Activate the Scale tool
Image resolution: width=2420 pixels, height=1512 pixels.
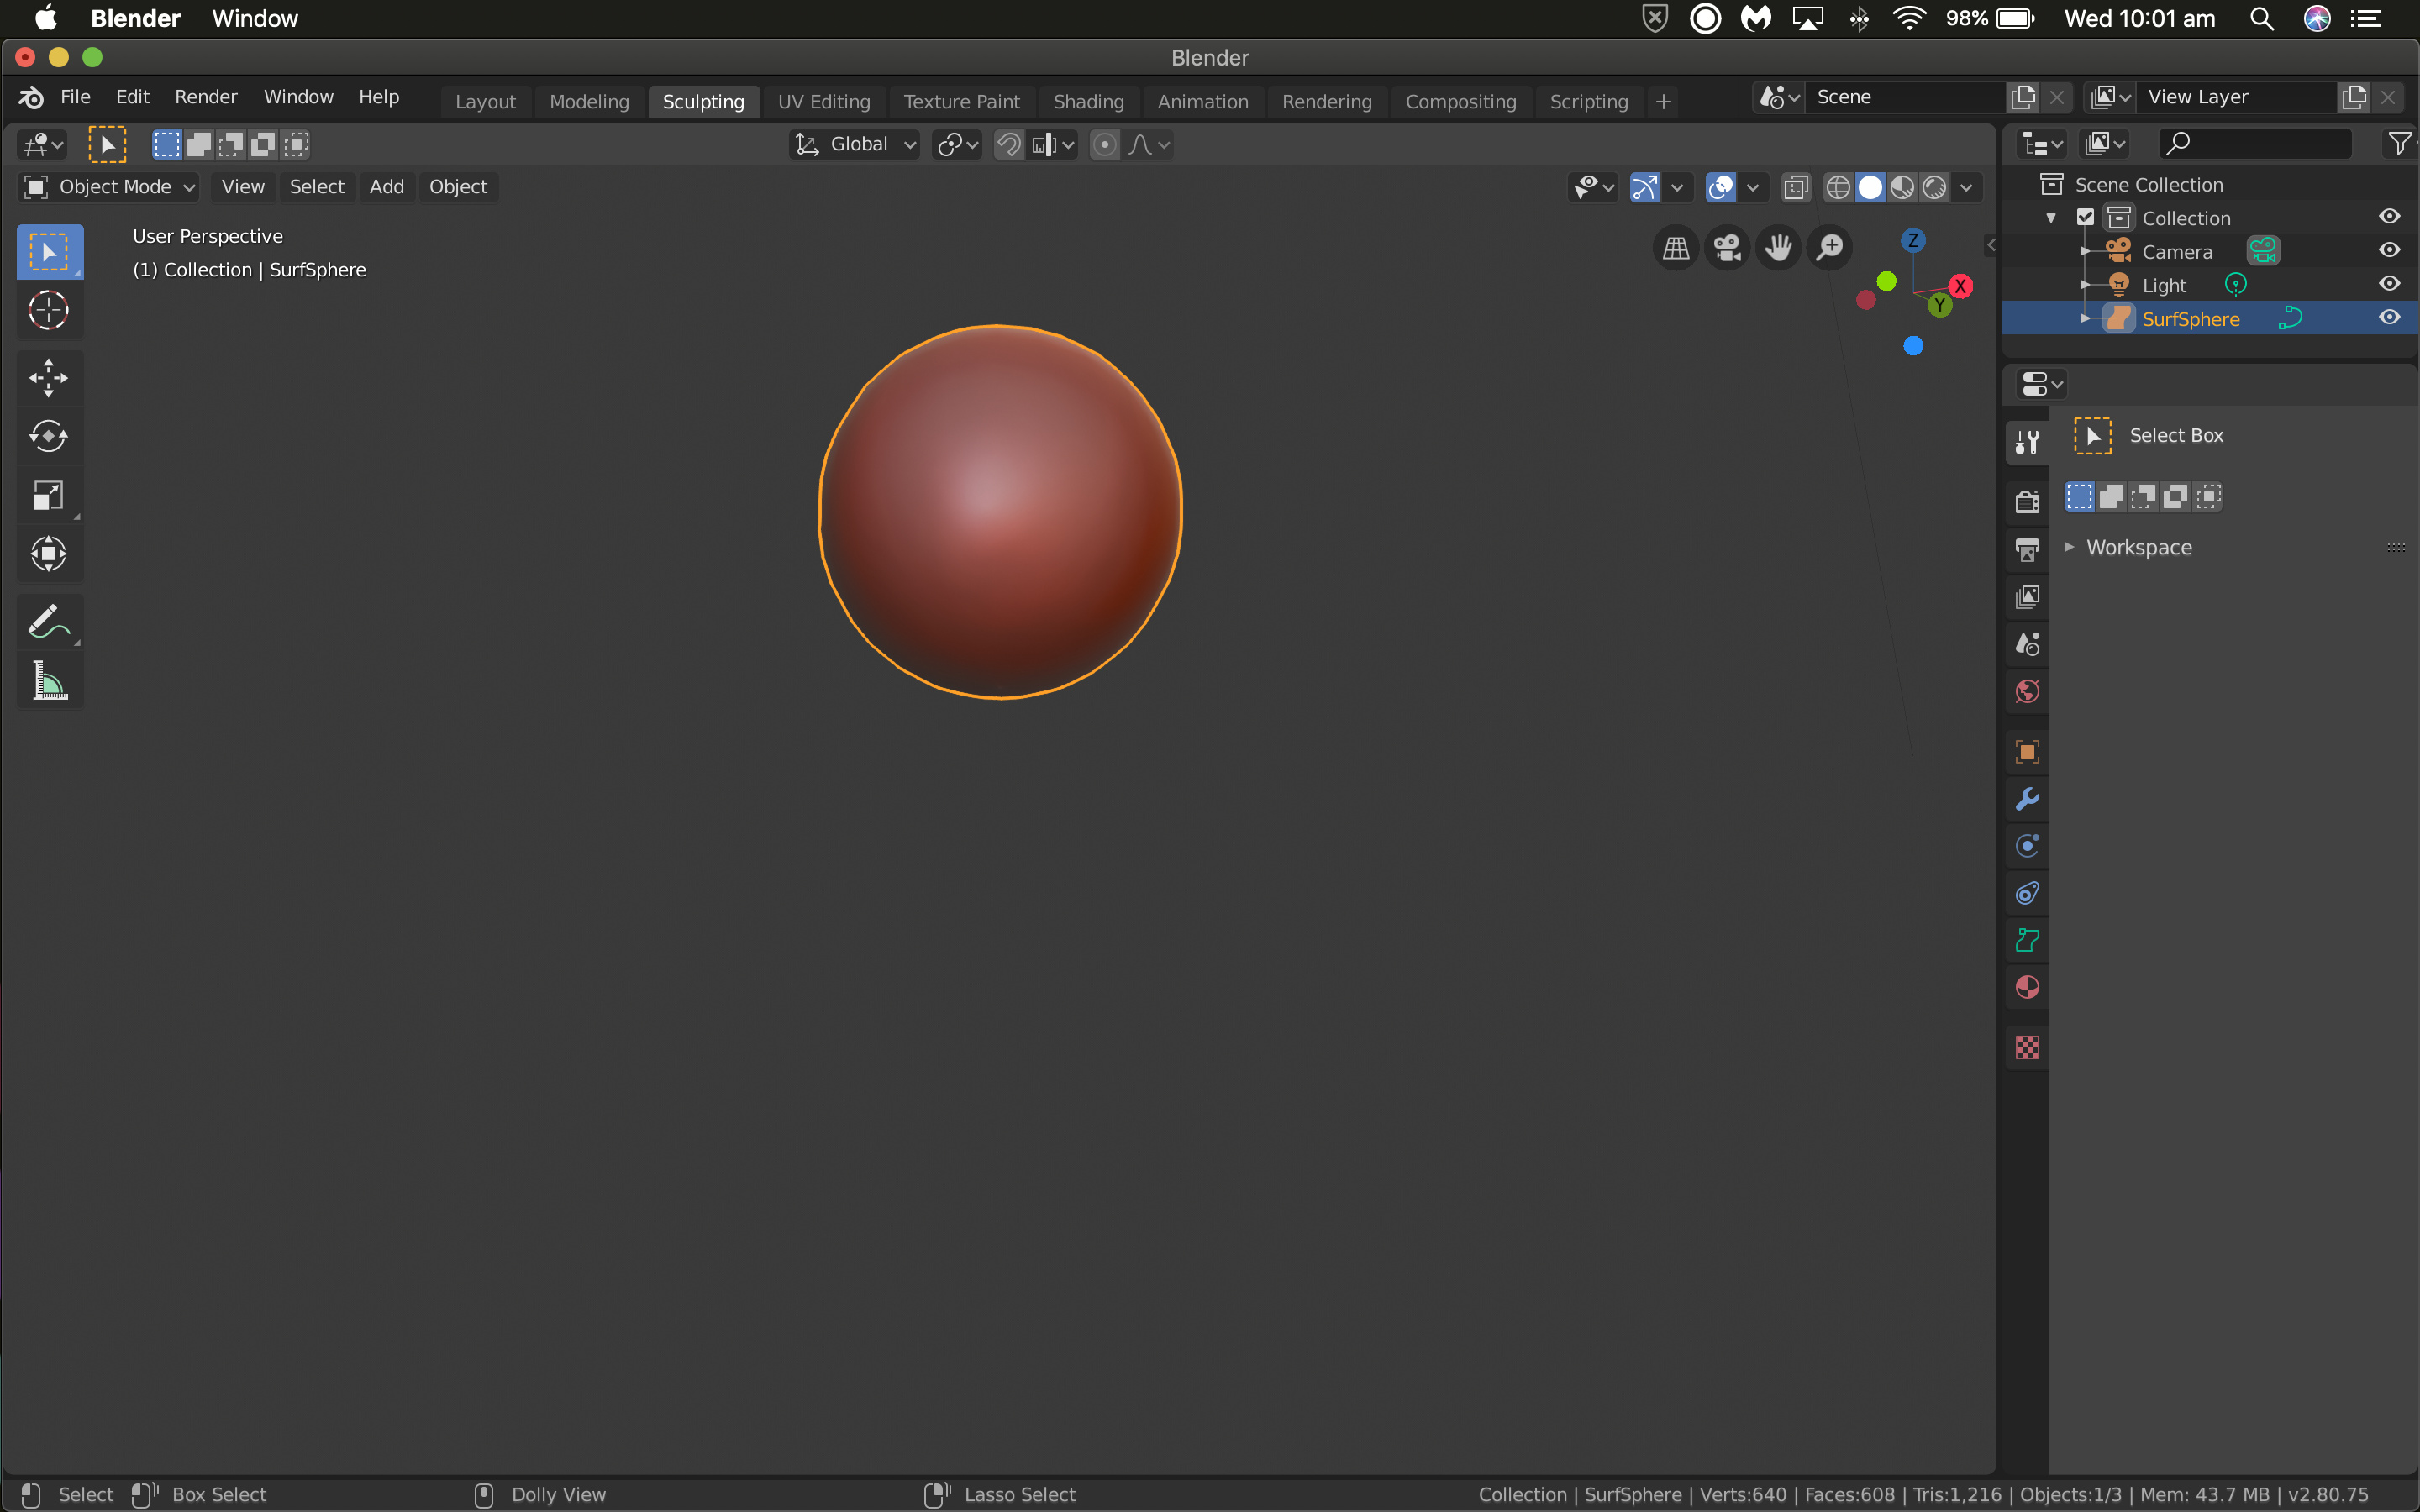[x=49, y=495]
